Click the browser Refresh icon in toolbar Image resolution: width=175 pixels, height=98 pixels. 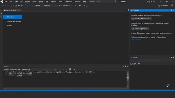pos(75,5)
